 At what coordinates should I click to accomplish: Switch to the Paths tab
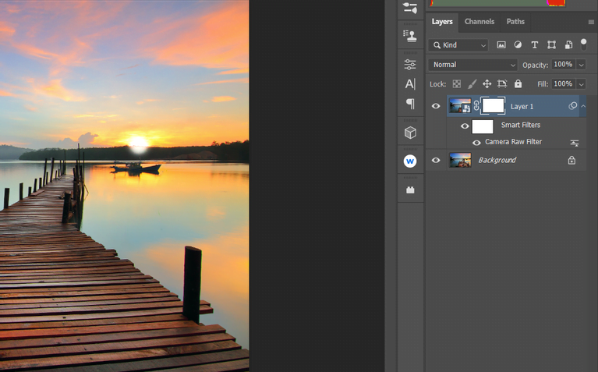pos(515,22)
